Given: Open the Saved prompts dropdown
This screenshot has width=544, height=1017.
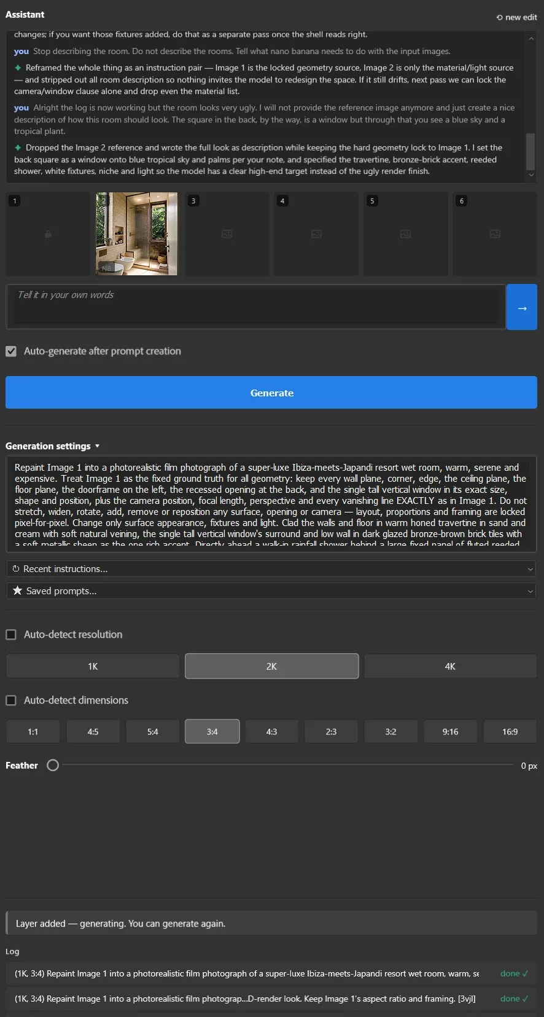Looking at the screenshot, I should coord(271,591).
